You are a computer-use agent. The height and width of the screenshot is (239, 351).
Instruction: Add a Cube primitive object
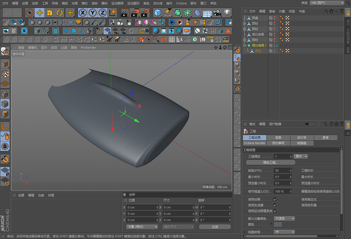coord(157,13)
